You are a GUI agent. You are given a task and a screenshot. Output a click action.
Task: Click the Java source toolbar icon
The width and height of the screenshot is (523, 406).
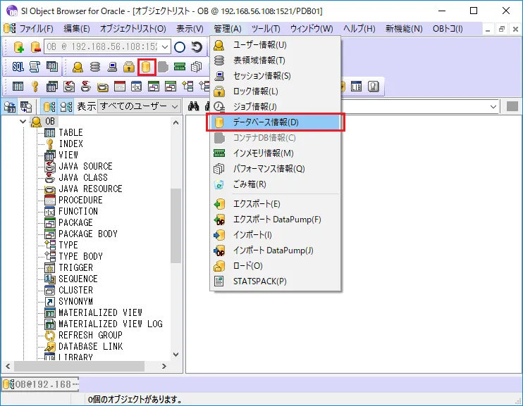69,87
